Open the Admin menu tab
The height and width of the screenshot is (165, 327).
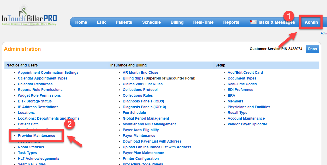pyautogui.click(x=311, y=22)
